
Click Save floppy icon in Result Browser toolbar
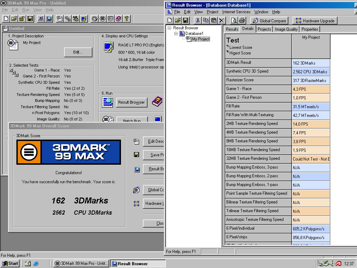coord(185,21)
